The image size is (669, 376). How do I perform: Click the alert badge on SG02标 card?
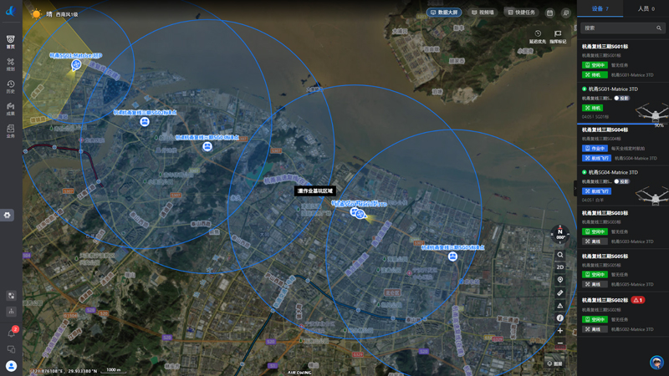click(637, 300)
